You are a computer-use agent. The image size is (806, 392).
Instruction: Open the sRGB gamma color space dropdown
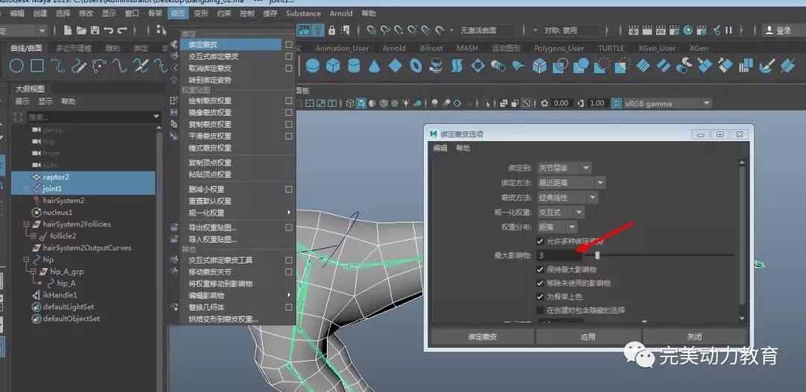pyautogui.click(x=661, y=103)
